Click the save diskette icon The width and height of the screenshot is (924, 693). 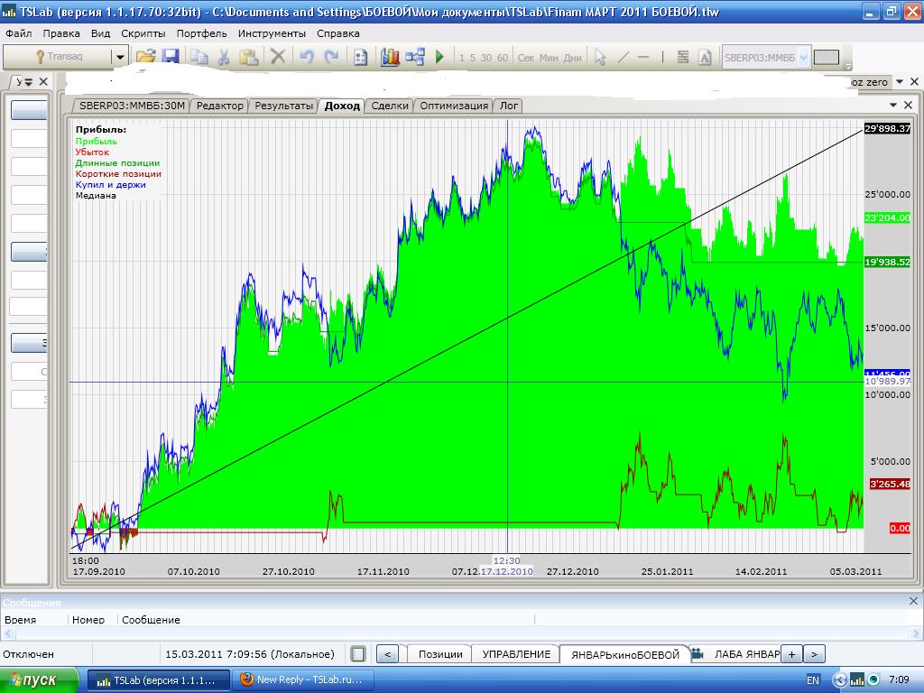pos(170,57)
